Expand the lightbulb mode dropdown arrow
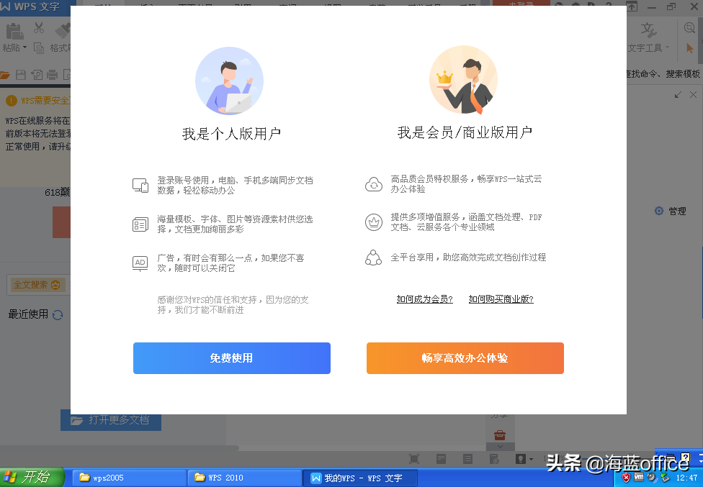The height and width of the screenshot is (487, 703). tap(532, 459)
